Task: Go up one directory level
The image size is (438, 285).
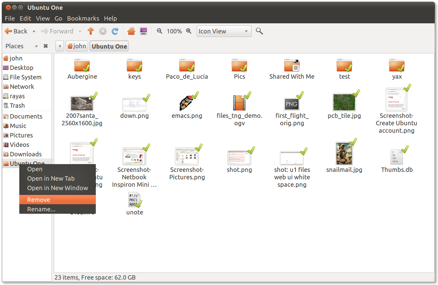Action: click(91, 31)
